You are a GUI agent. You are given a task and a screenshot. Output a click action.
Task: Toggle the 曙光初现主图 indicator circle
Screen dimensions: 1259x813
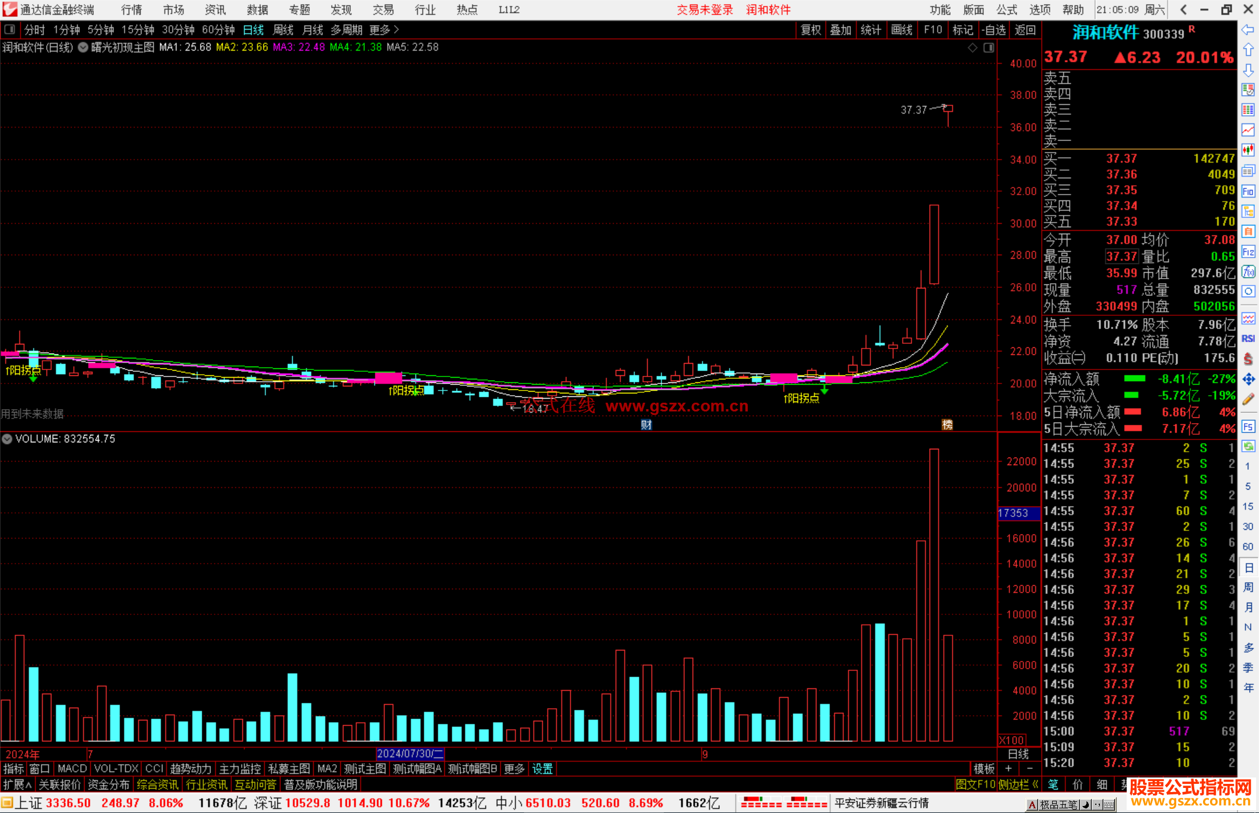[83, 48]
